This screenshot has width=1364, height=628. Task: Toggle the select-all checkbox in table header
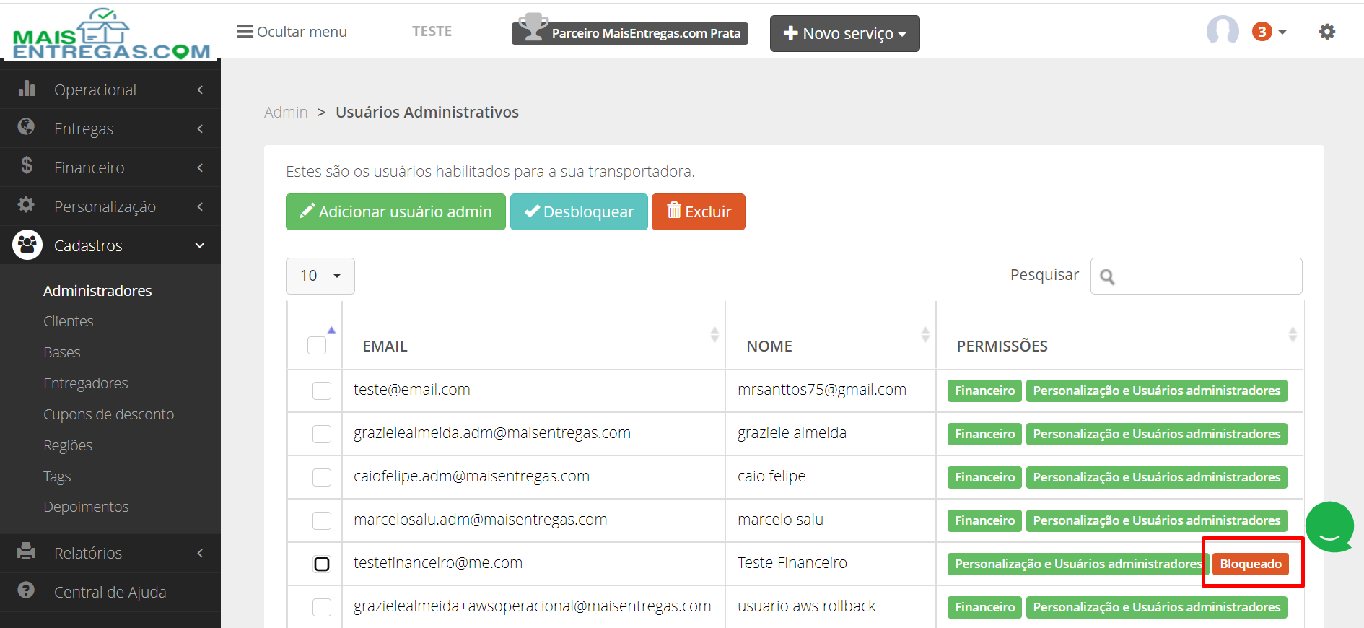tap(317, 345)
